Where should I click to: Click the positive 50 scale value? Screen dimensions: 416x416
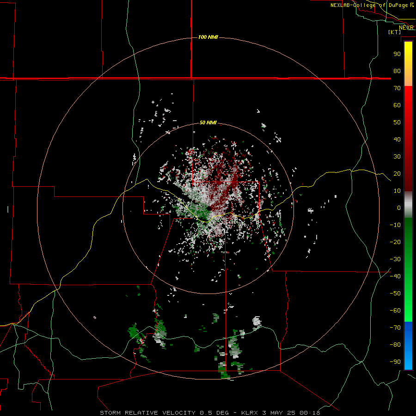click(x=397, y=122)
